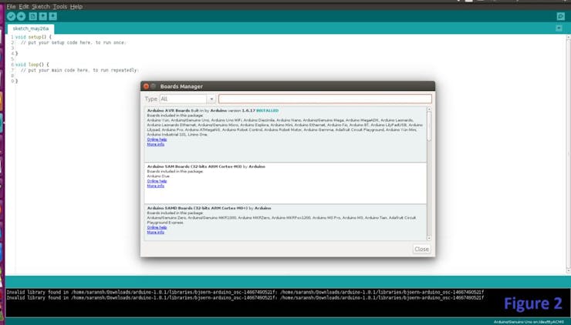Click the 'put your setup code here' comment
Screen dimensions: 571x325
tap(73, 42)
